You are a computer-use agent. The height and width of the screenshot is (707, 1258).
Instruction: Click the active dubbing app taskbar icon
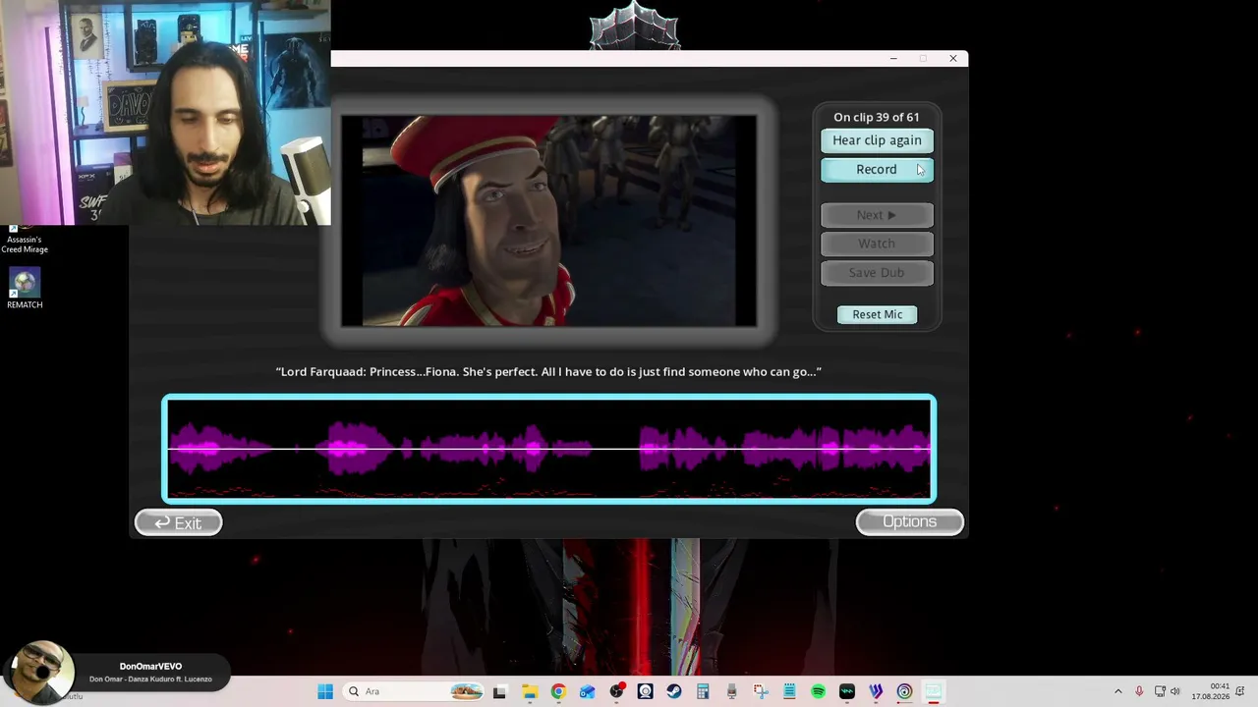(x=934, y=691)
